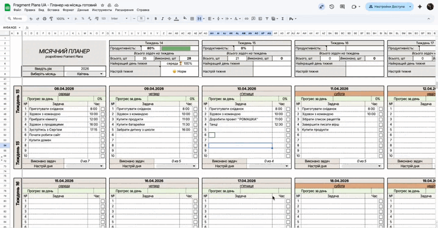Open the Расширения menu

click(x=124, y=10)
